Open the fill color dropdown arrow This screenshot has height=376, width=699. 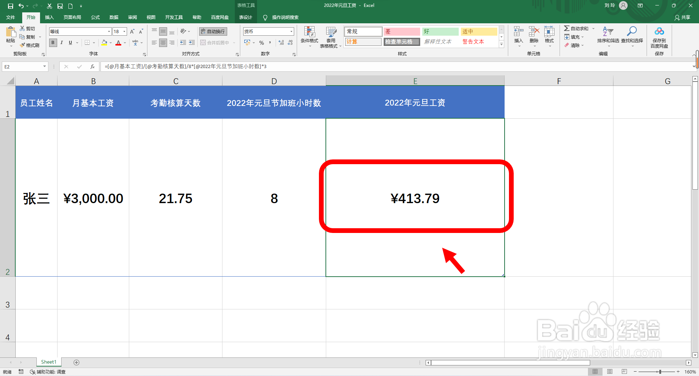pos(111,43)
